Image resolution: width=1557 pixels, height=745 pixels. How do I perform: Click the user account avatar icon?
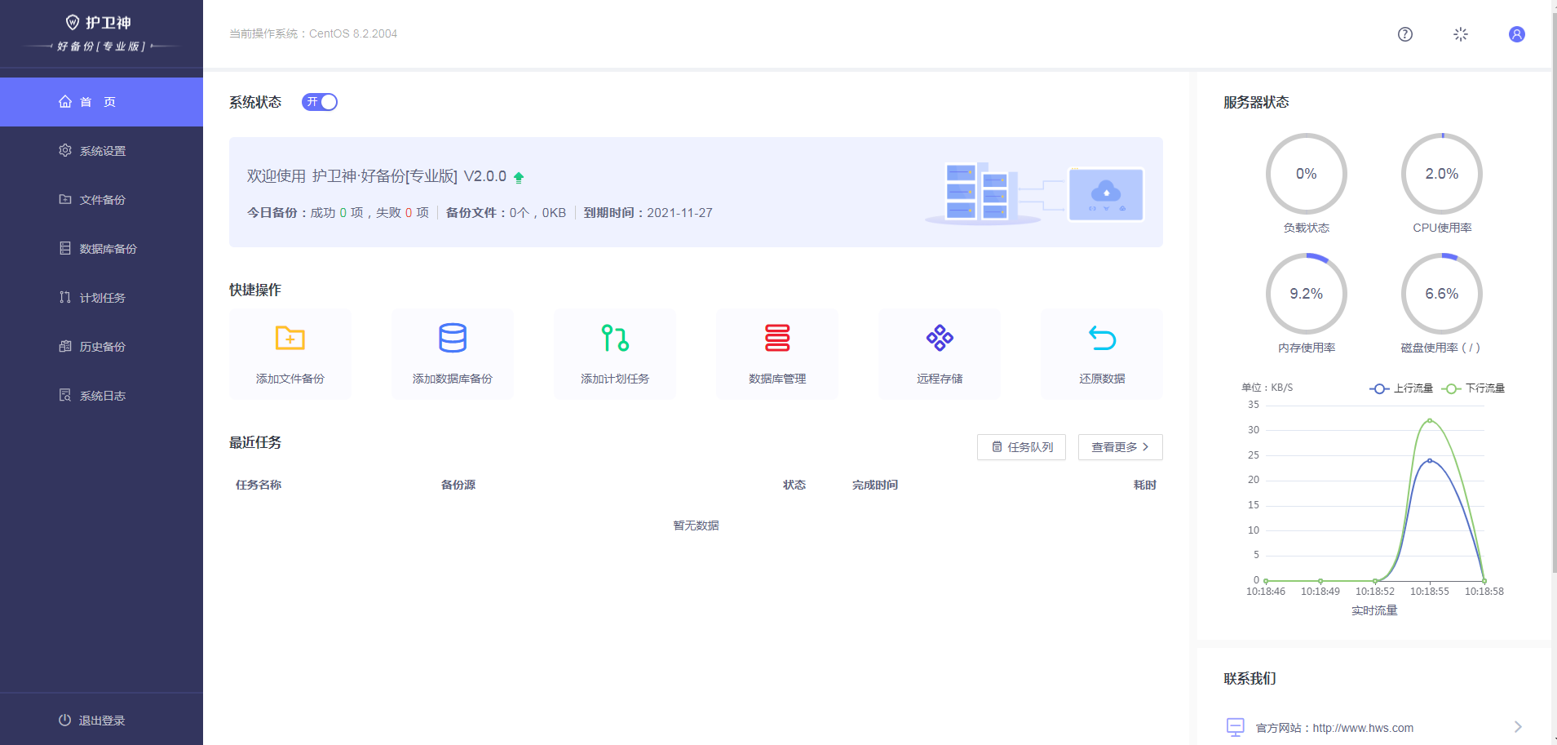[1516, 34]
